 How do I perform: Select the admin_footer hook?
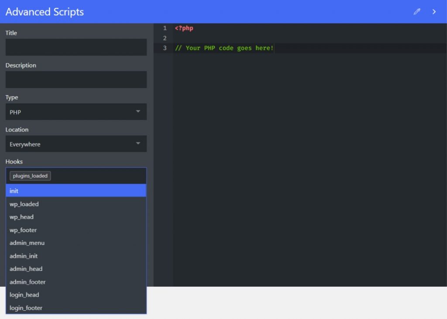tap(76, 282)
